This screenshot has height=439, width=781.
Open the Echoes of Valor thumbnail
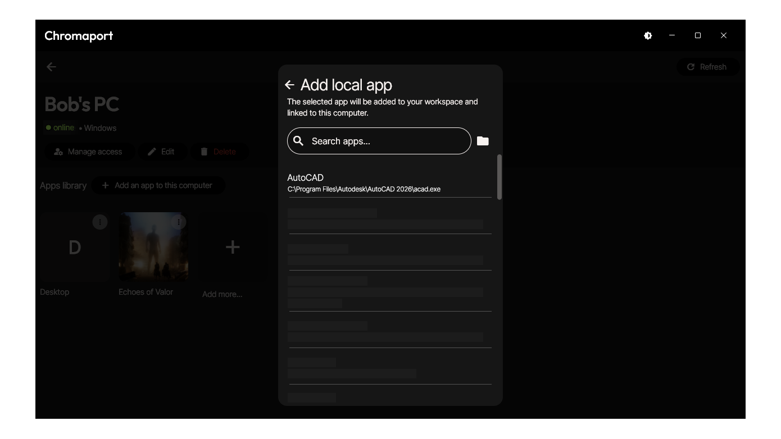click(153, 247)
